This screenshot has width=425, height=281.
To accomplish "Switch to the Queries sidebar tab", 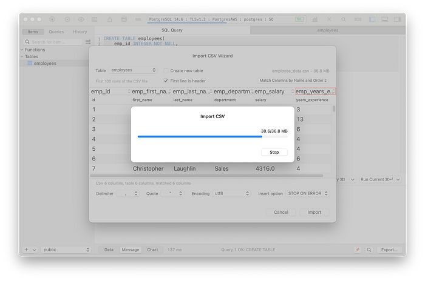I will [x=56, y=31].
